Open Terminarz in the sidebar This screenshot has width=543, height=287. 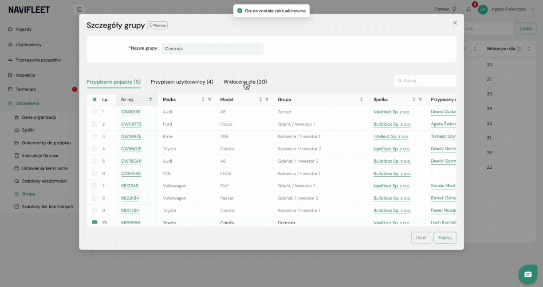(26, 89)
